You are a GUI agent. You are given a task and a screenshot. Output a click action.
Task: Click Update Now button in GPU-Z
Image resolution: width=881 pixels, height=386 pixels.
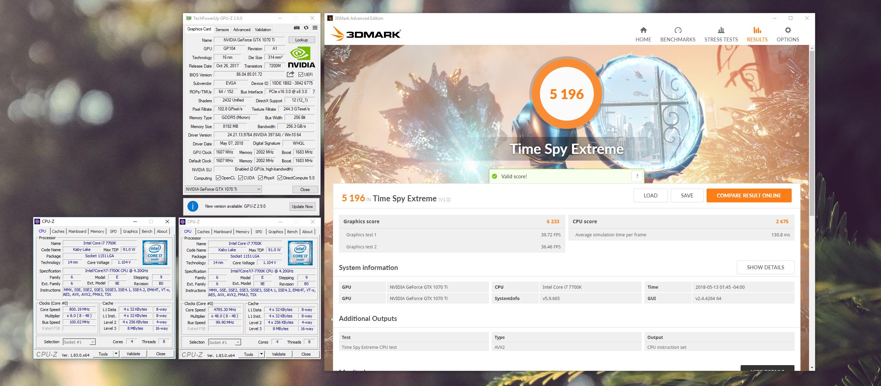pos(302,207)
